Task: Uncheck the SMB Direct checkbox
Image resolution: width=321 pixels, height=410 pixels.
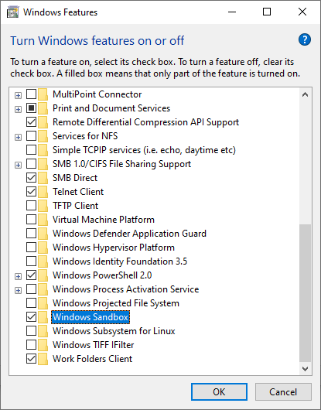Action: (32, 178)
